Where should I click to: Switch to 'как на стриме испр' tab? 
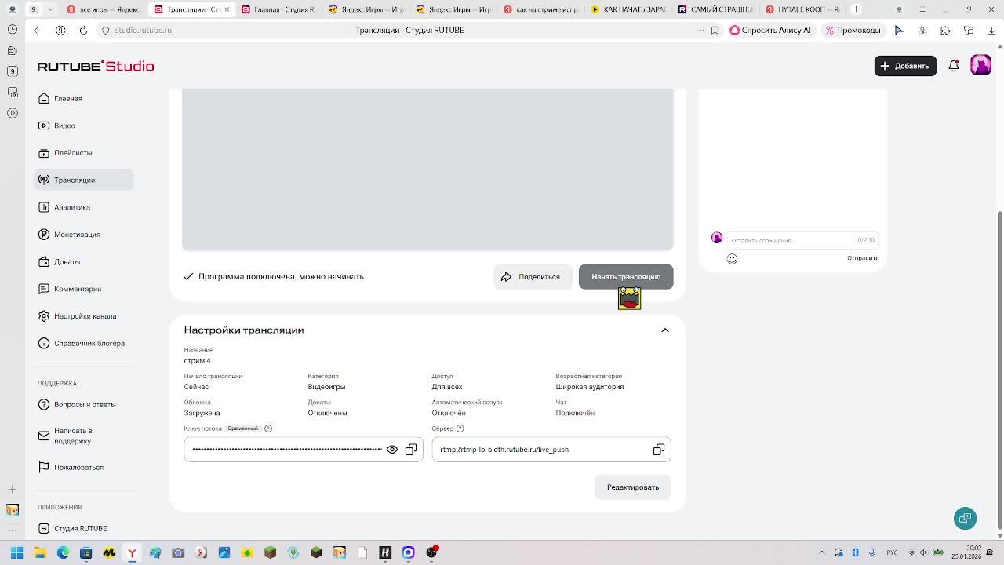coord(541,9)
